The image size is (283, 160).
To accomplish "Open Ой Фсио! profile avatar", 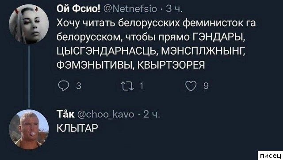I will [29, 24].
